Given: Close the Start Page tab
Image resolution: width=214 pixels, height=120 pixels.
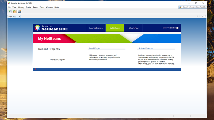Looking at the screenshot, I should coord(19,17).
